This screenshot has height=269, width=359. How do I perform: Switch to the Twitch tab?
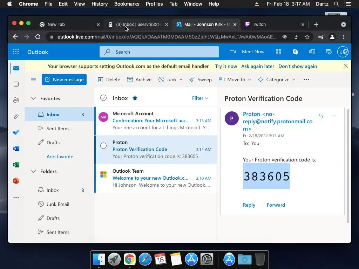(x=274, y=25)
